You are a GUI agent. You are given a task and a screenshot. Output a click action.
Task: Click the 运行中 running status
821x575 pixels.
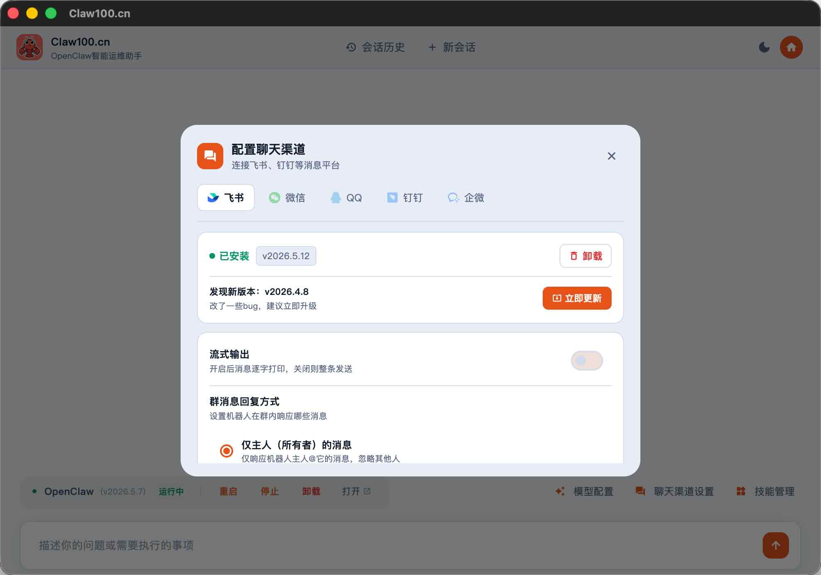tap(171, 491)
